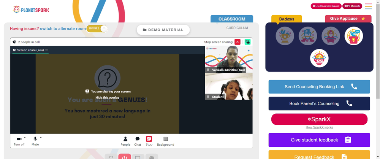The width and height of the screenshot is (380, 159).
Task: Switch to the CLASSROOM tab
Action: click(x=232, y=19)
